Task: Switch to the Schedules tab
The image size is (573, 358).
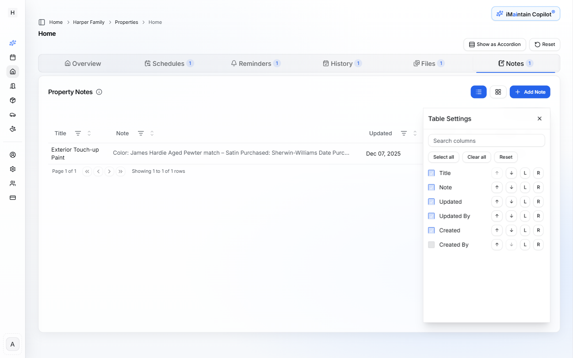Action: [168, 64]
